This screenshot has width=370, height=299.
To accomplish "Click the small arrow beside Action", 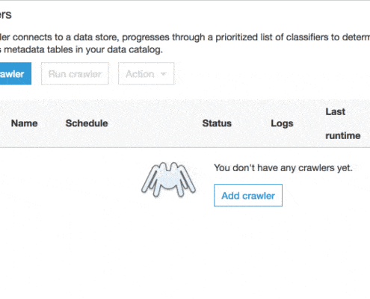I will click(164, 74).
